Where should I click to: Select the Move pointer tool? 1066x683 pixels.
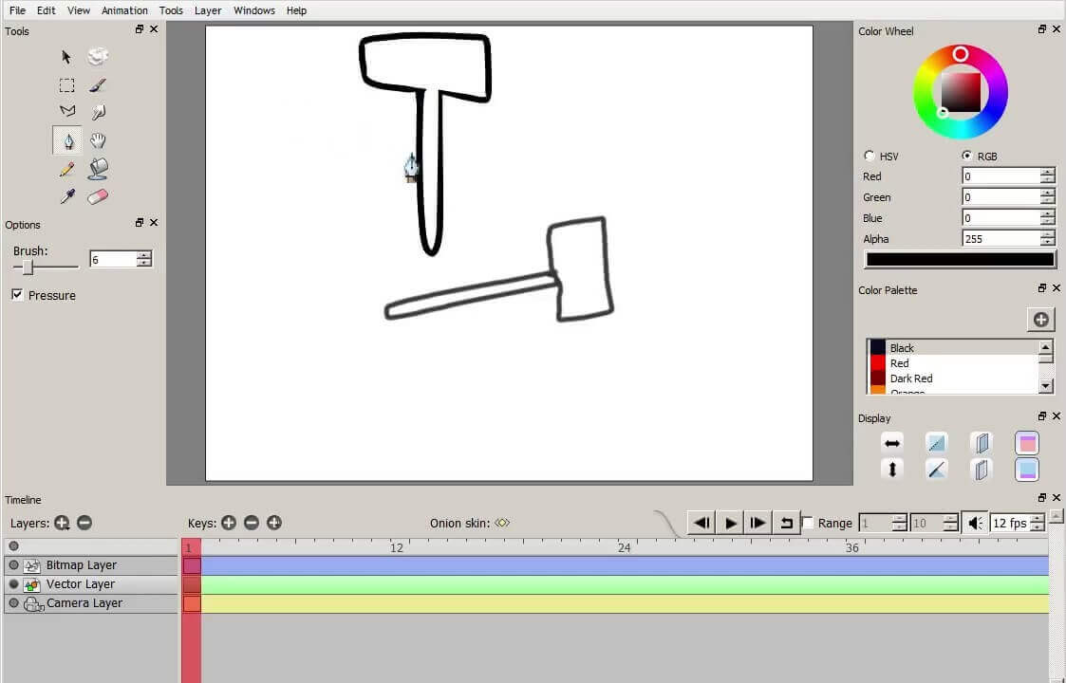tap(65, 56)
